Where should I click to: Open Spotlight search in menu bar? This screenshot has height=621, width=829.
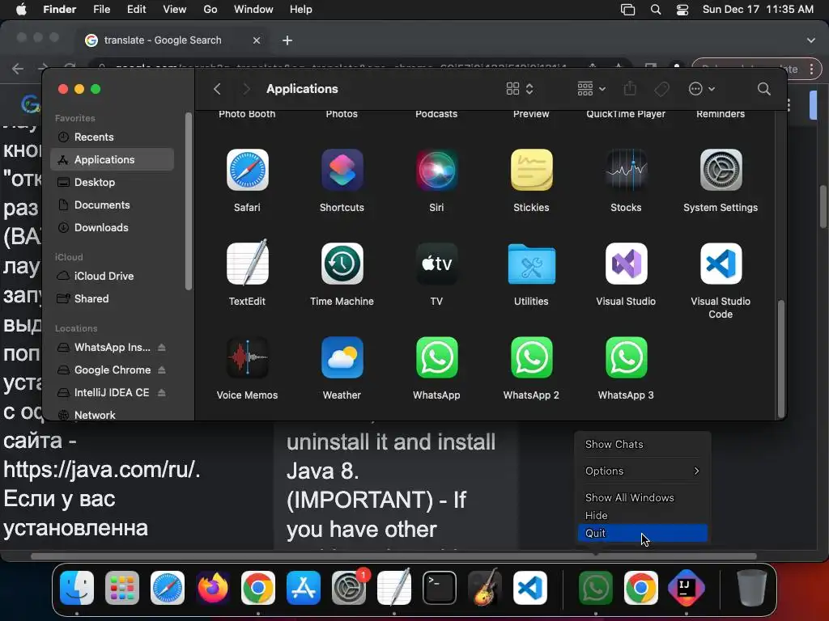click(656, 10)
